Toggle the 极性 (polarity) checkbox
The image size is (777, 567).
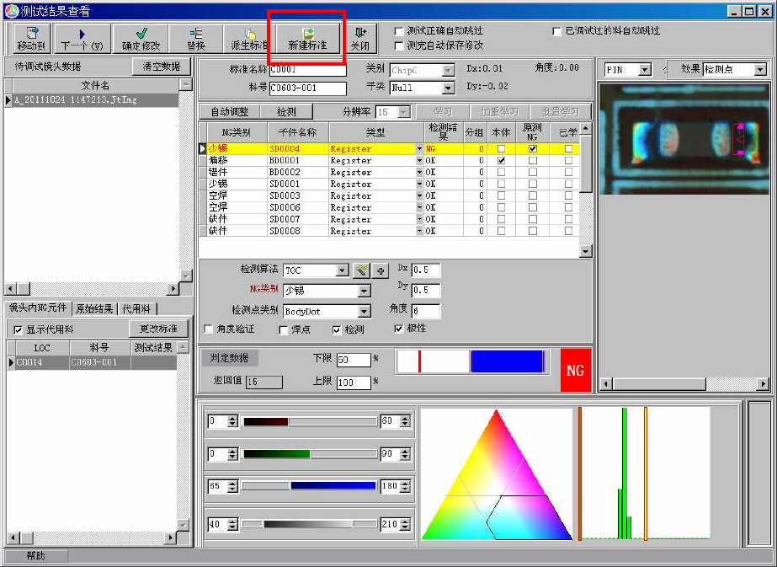point(399,329)
